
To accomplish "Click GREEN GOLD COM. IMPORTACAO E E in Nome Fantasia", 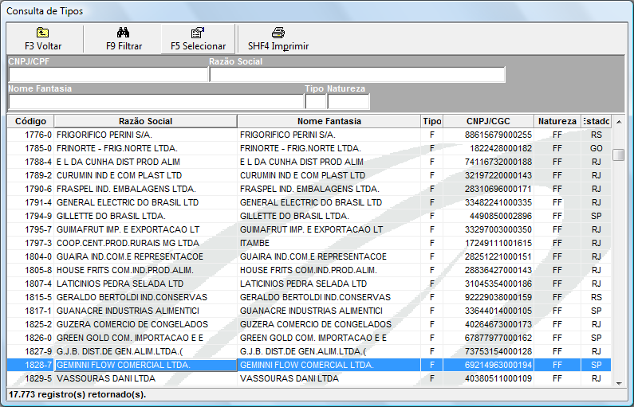I will pyautogui.click(x=329, y=338).
